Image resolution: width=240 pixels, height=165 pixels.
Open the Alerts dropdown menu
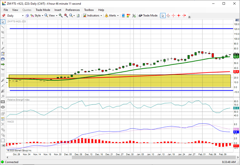(x=112, y=15)
